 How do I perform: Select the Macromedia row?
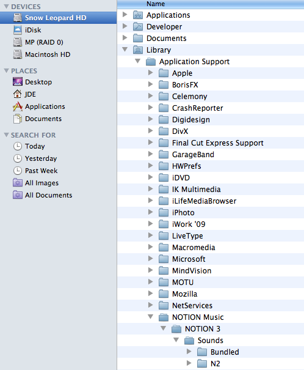(211, 247)
